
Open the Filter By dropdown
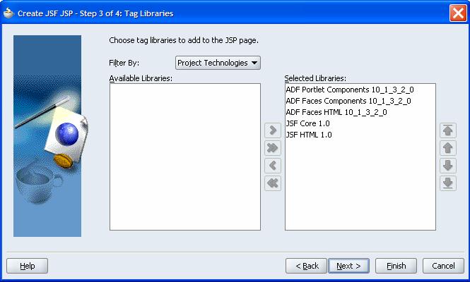[218, 63]
